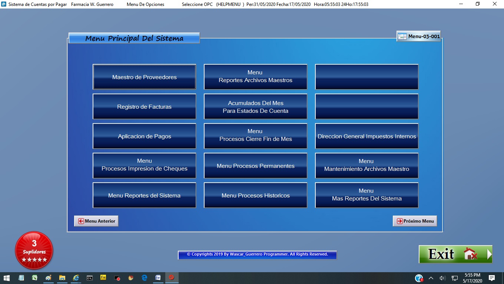Go to Próximo Menu
Image resolution: width=504 pixels, height=284 pixels.
point(415,221)
